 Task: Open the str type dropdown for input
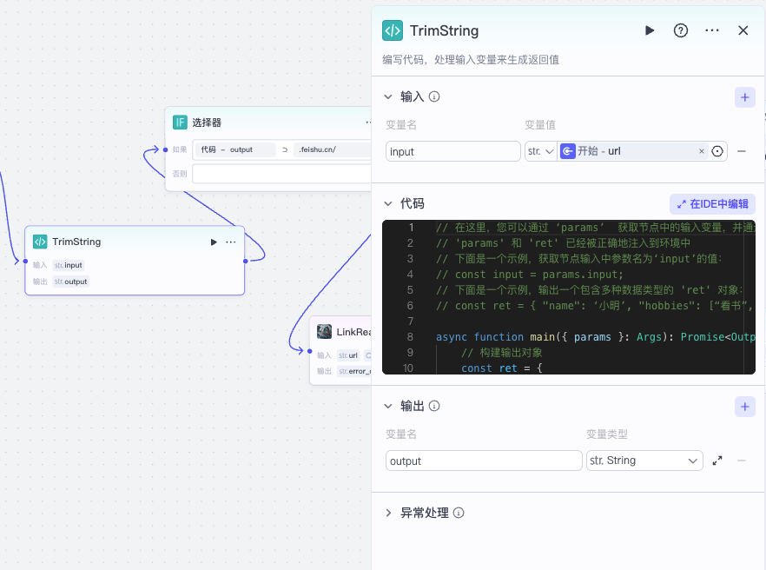tap(540, 151)
